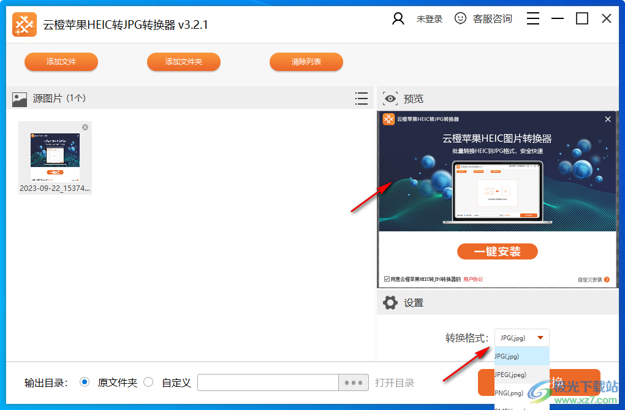
Task: Click the source images picture icon
Action: [20, 99]
